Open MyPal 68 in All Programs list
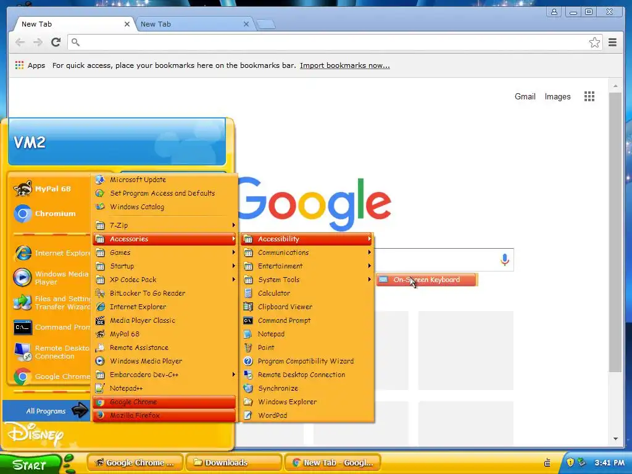The width and height of the screenshot is (632, 474). (164, 334)
